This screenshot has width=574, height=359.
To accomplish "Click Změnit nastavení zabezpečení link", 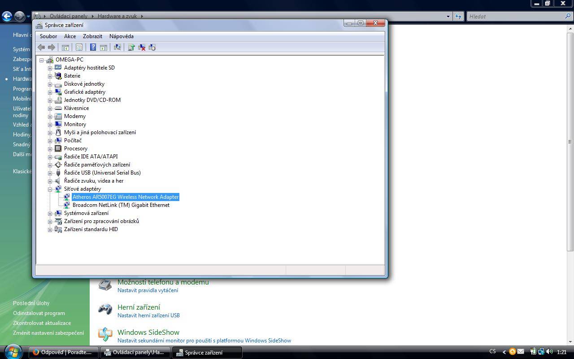I will (x=48, y=333).
